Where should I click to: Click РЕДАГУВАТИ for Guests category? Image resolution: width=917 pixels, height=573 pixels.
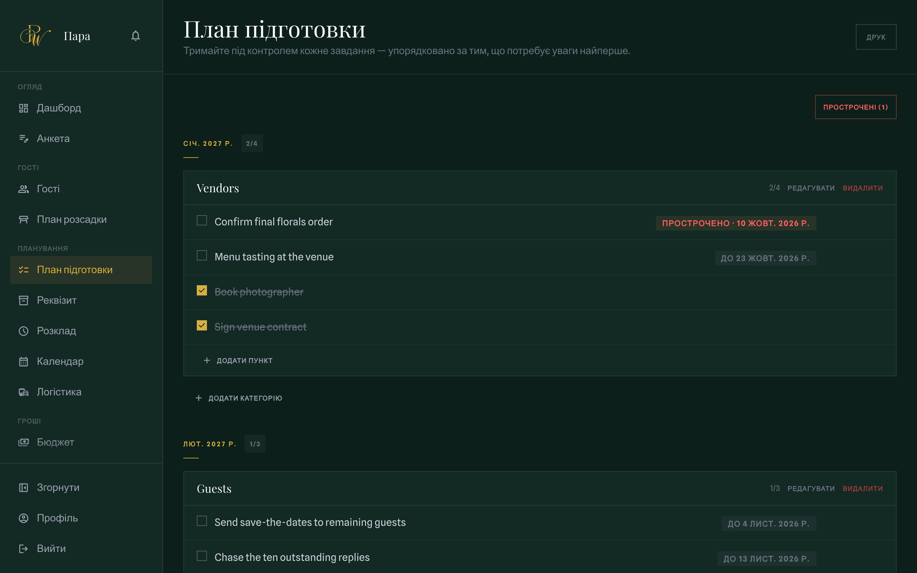[811, 489]
